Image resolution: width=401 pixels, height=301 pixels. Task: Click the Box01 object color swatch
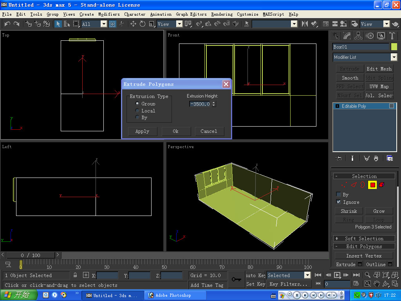(394, 47)
